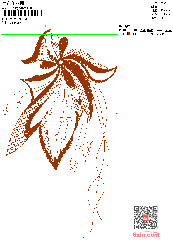Click the file name 'MEdyt_gp.EMB'

click(19, 19)
